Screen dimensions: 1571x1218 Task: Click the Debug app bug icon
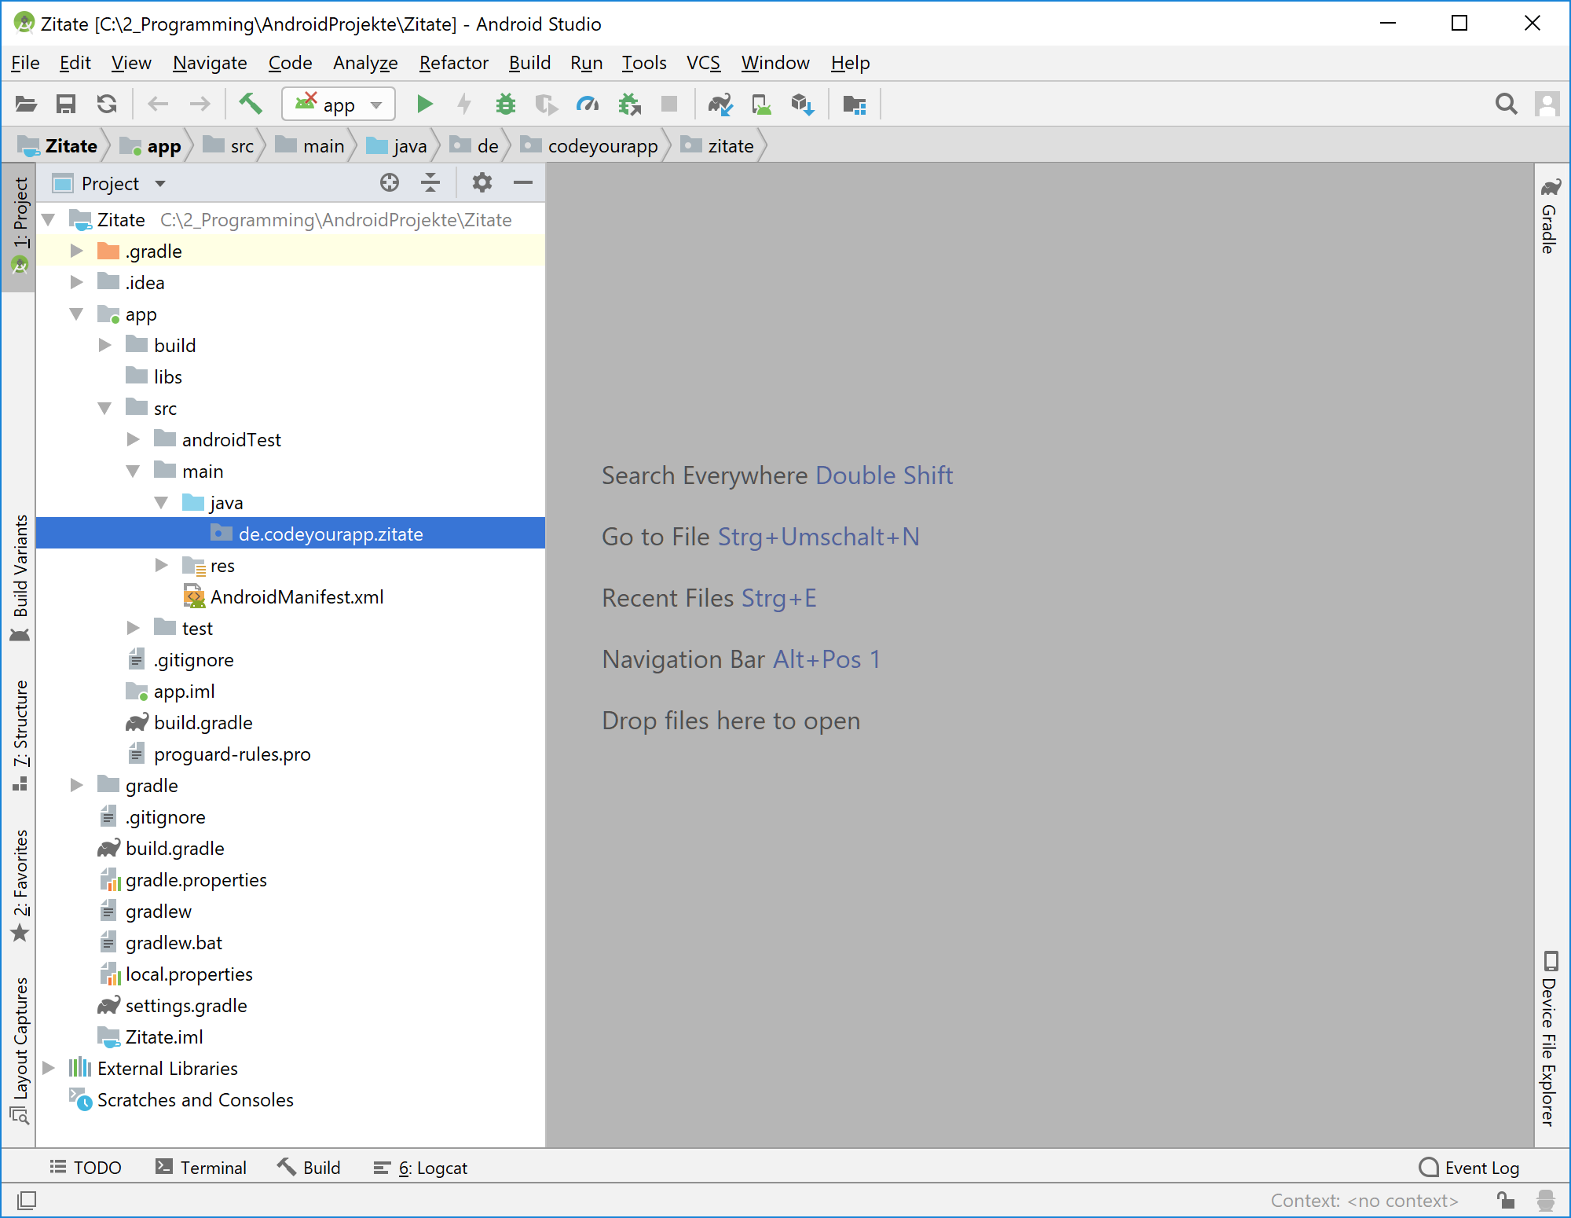click(506, 104)
